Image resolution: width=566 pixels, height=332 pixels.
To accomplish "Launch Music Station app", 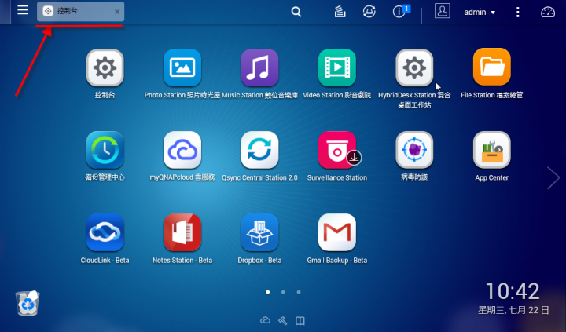I will coord(259,67).
